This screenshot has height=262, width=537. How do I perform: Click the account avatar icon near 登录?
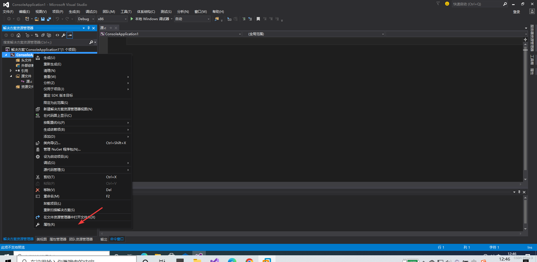[x=532, y=11]
